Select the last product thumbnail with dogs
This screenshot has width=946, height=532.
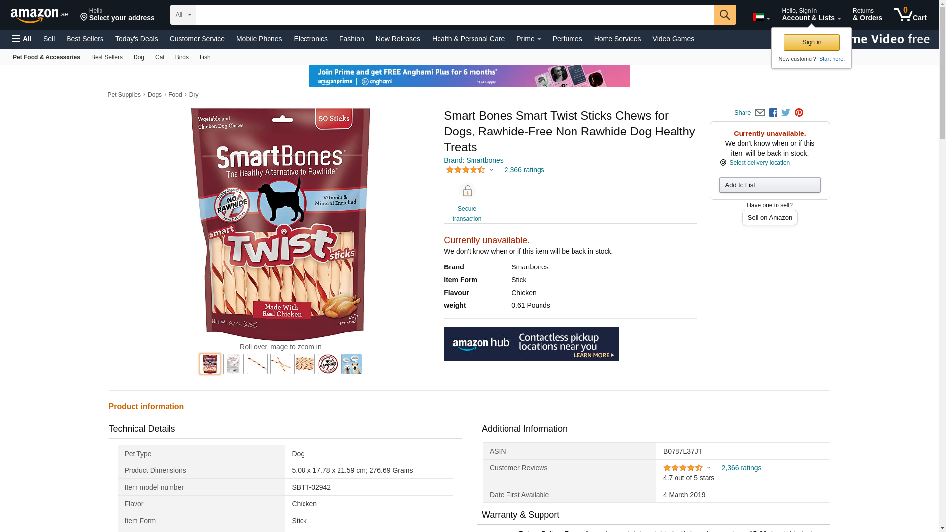tap(352, 364)
